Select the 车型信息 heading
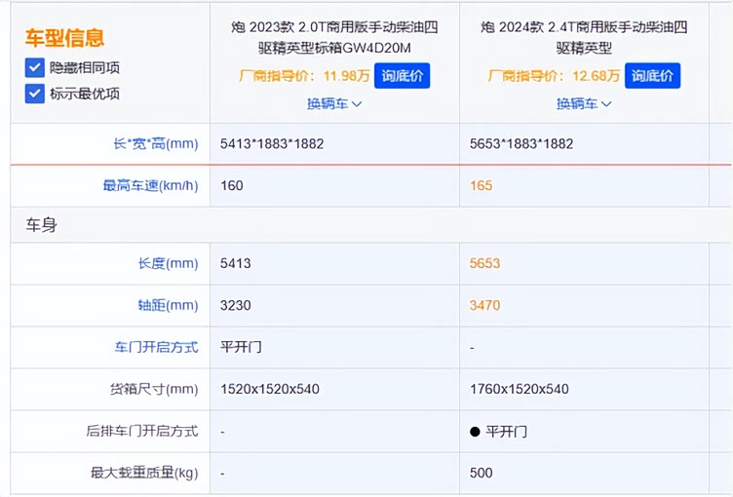This screenshot has width=733, height=497. coord(64,38)
